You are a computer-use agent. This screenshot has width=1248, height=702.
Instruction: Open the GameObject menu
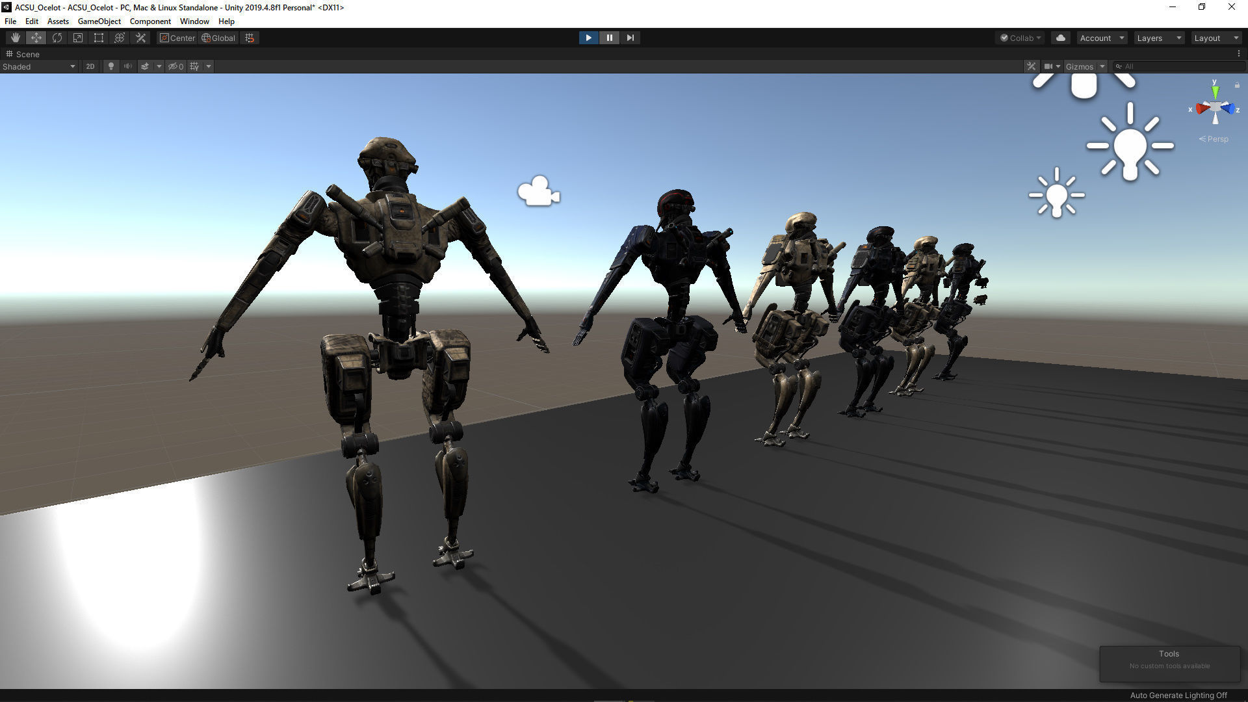(x=99, y=21)
